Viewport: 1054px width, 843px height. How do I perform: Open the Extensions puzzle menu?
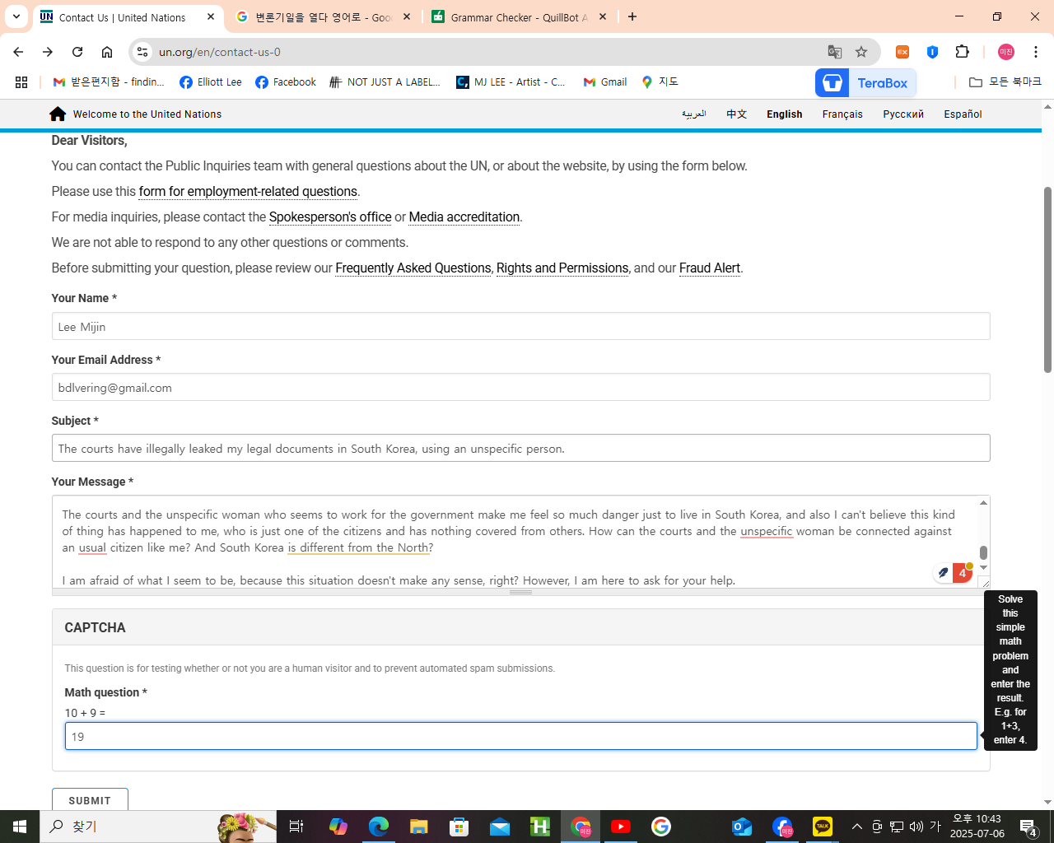pyautogui.click(x=962, y=52)
